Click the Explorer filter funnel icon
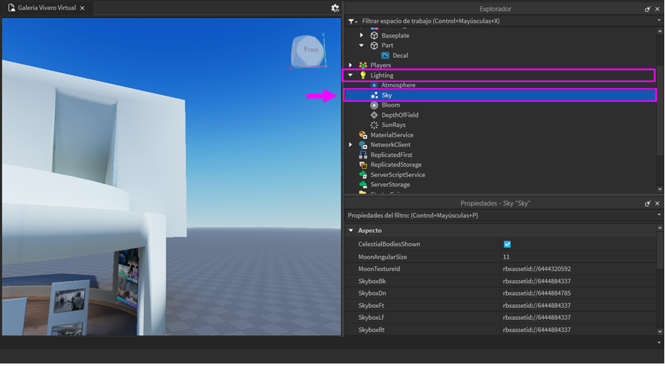This screenshot has width=665, height=380. click(x=351, y=21)
